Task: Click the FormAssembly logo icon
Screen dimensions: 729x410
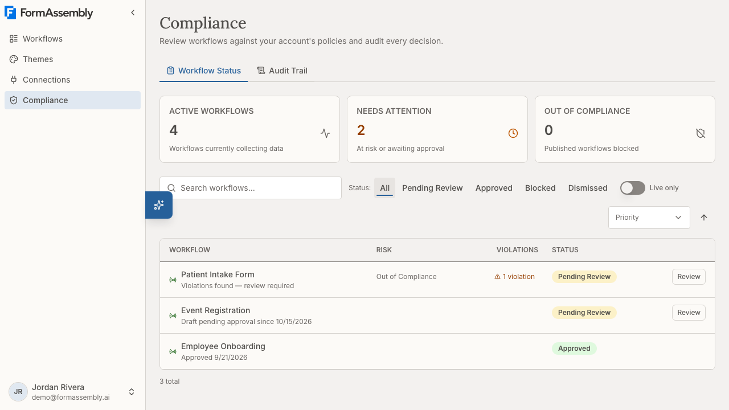Action: (x=10, y=13)
